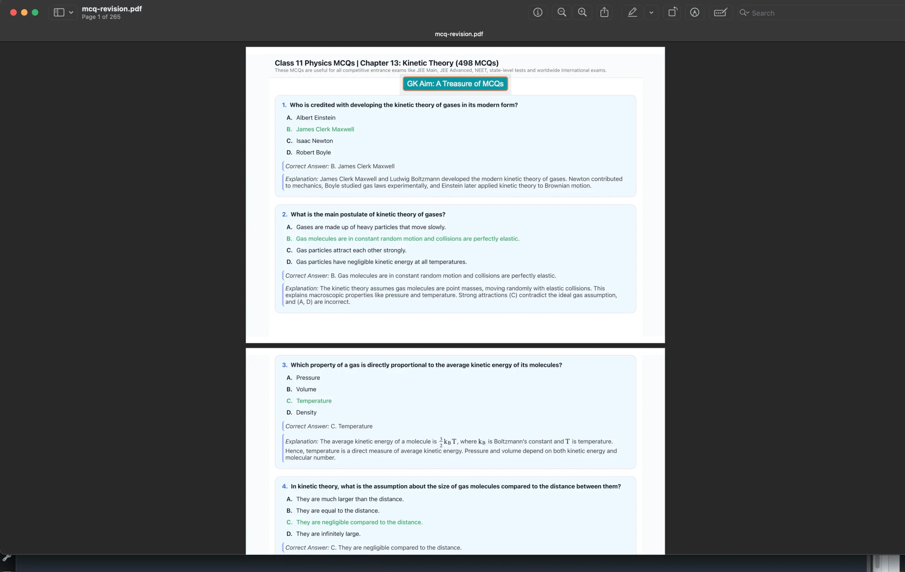Open the form filling tool
Viewport: 905px width, 572px height.
[x=720, y=12]
